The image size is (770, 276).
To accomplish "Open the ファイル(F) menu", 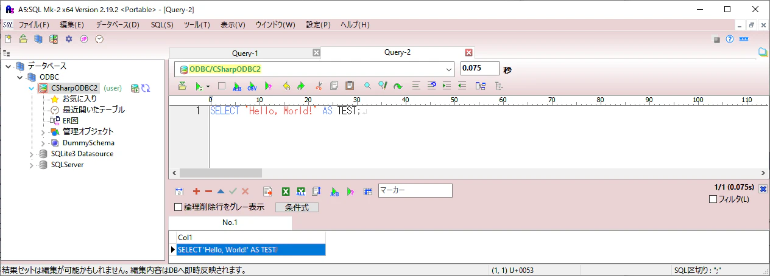I will point(34,25).
